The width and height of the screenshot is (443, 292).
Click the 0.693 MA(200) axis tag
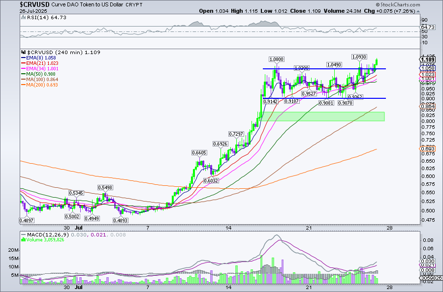click(x=428, y=148)
